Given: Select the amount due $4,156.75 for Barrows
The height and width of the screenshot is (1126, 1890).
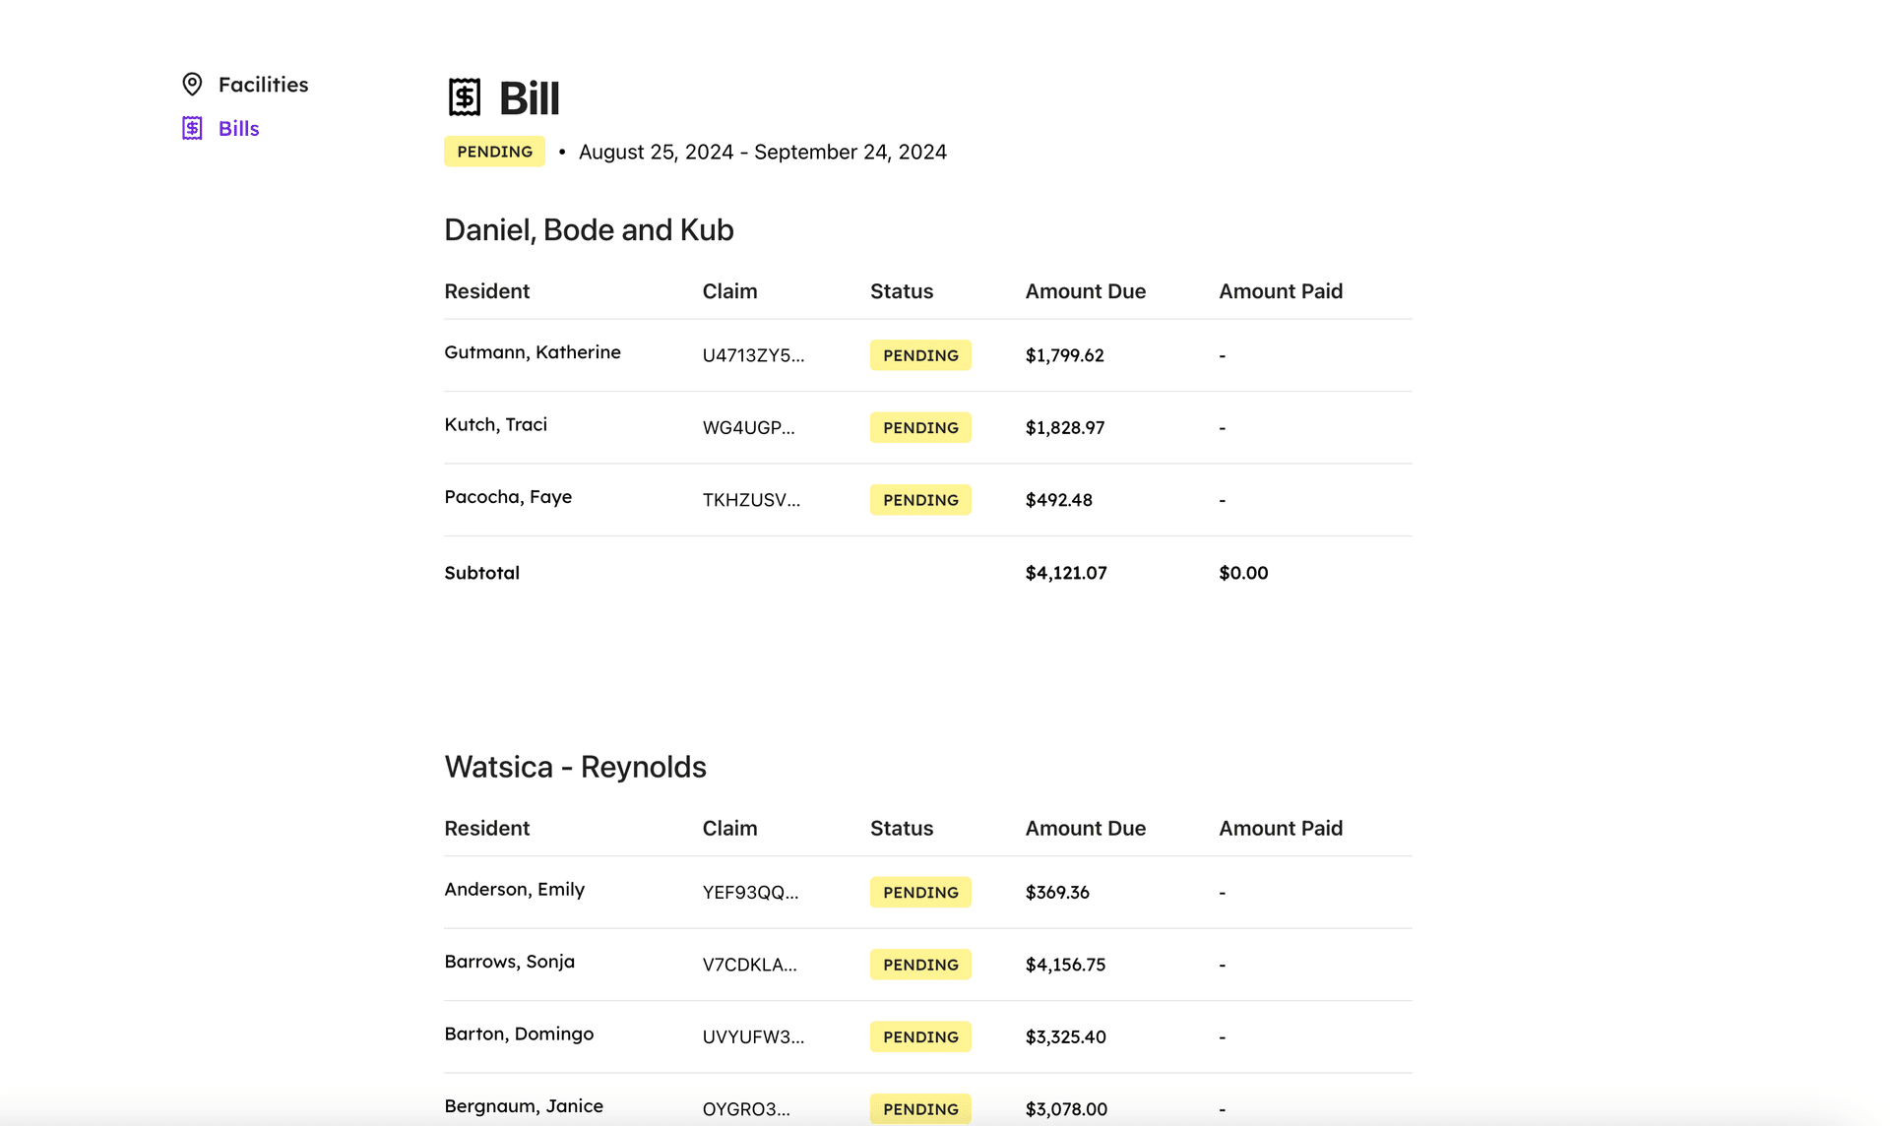Looking at the screenshot, I should click(x=1065, y=965).
